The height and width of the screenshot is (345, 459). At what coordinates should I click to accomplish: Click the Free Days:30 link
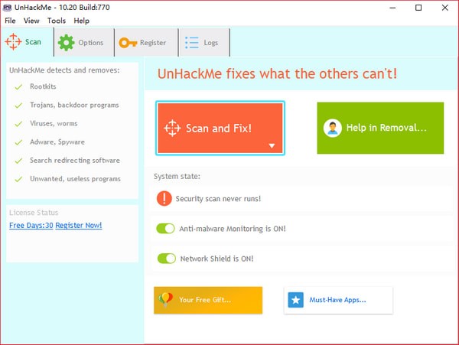[31, 226]
